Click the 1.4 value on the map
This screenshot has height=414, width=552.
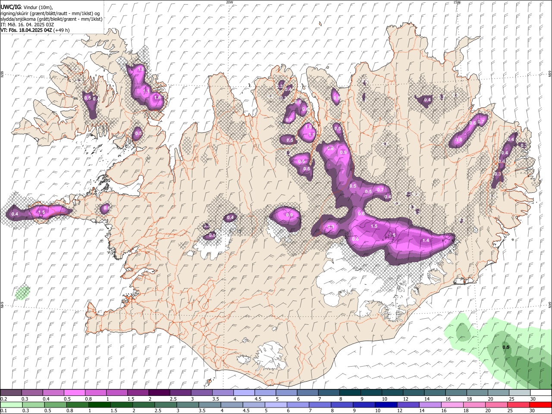[x=426, y=241]
